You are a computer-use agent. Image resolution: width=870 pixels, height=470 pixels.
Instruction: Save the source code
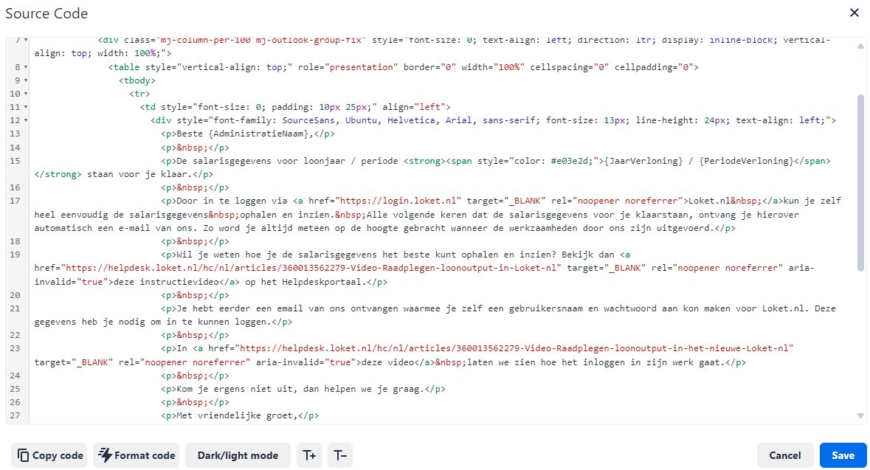pos(843,455)
